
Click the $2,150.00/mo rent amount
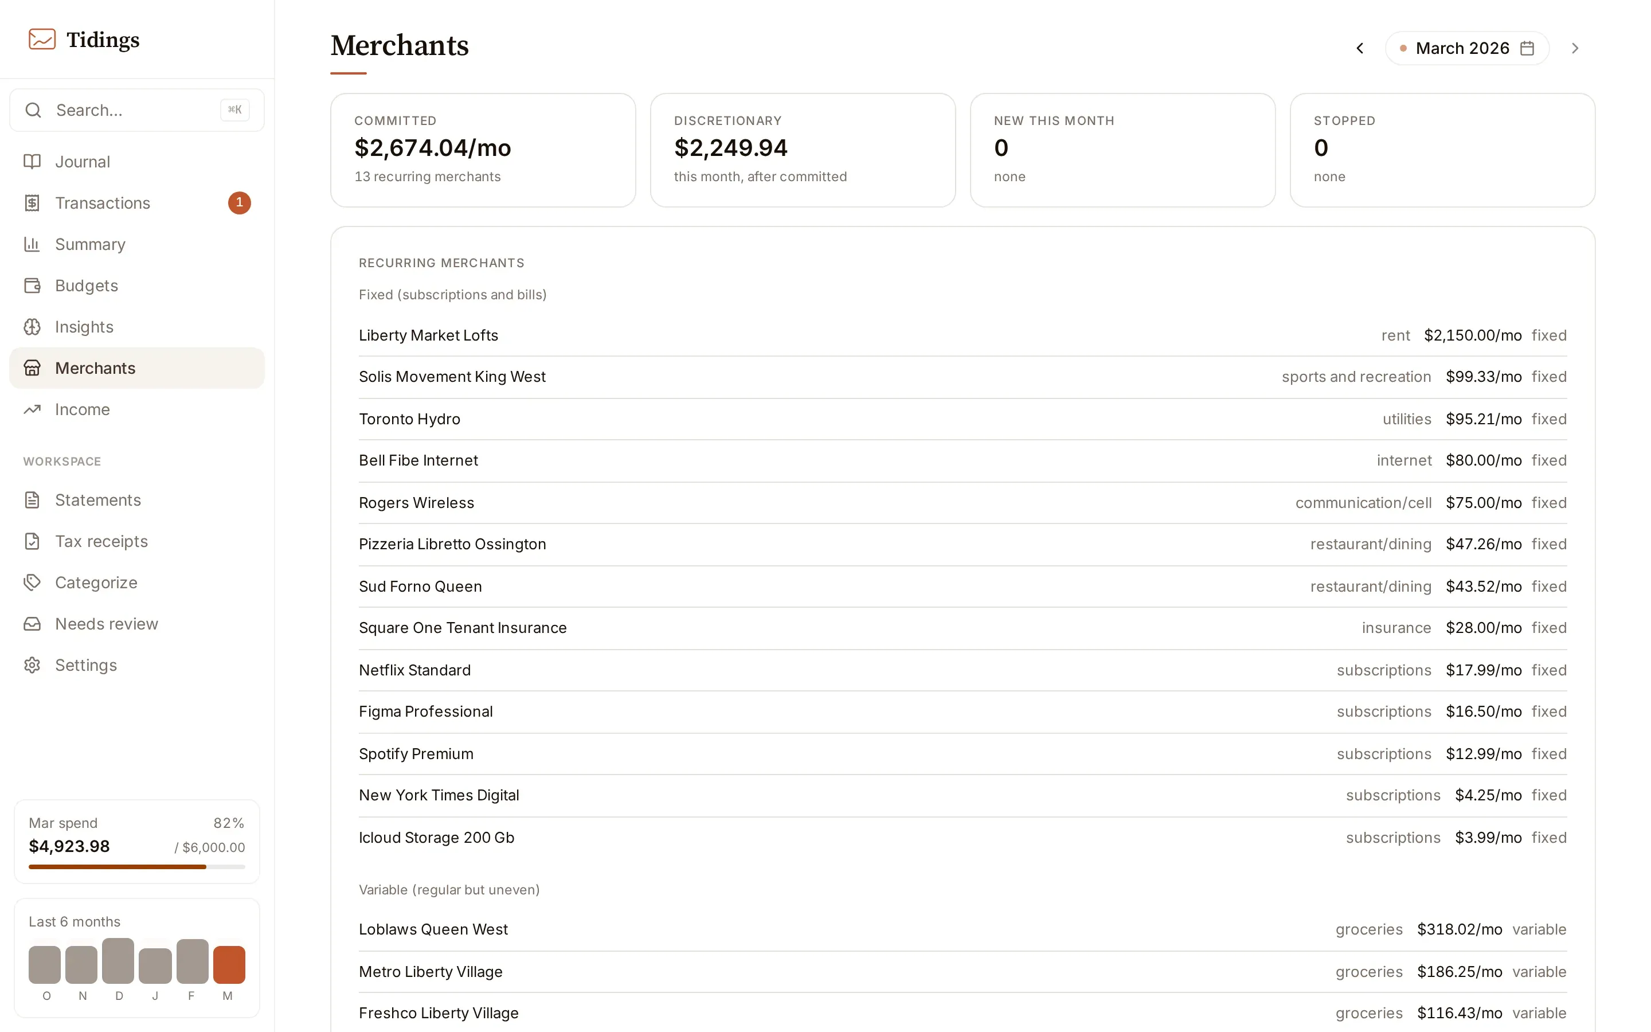pos(1473,335)
